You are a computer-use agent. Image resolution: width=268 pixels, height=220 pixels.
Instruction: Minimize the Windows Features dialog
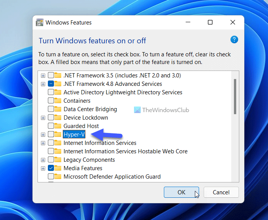pos(188,22)
